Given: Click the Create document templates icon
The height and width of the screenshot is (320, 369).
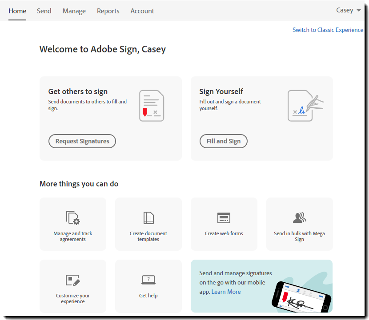Looking at the screenshot, I should [148, 218].
